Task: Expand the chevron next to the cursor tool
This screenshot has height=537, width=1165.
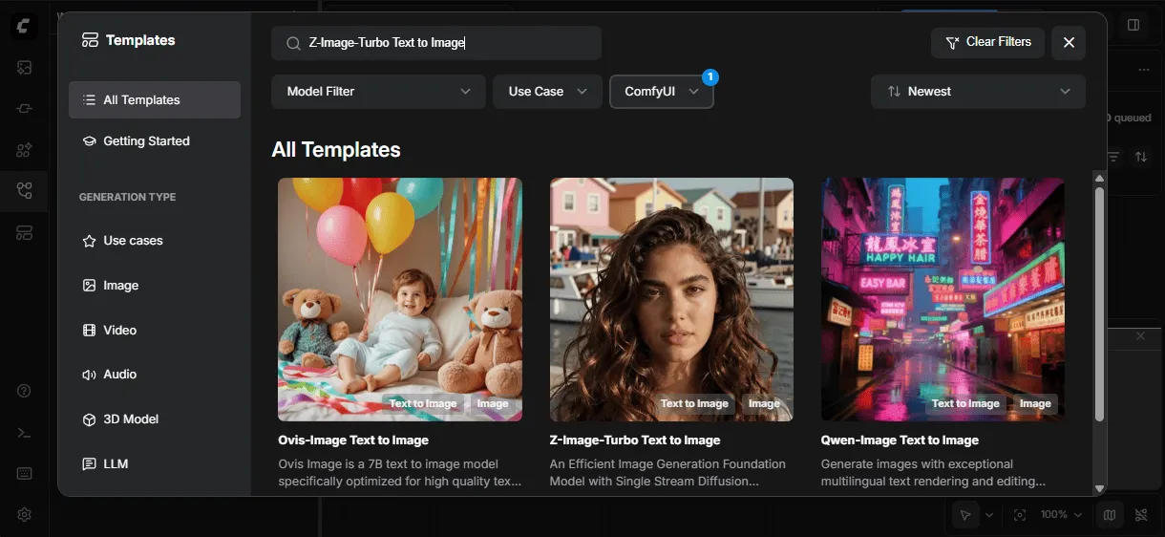Action: point(989,515)
